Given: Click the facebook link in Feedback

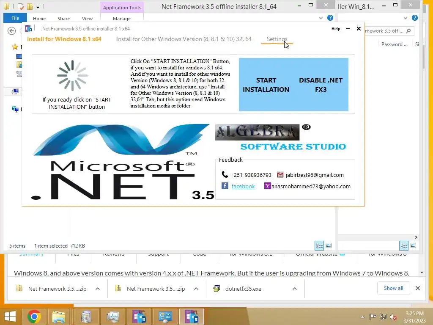Looking at the screenshot, I should point(243,186).
